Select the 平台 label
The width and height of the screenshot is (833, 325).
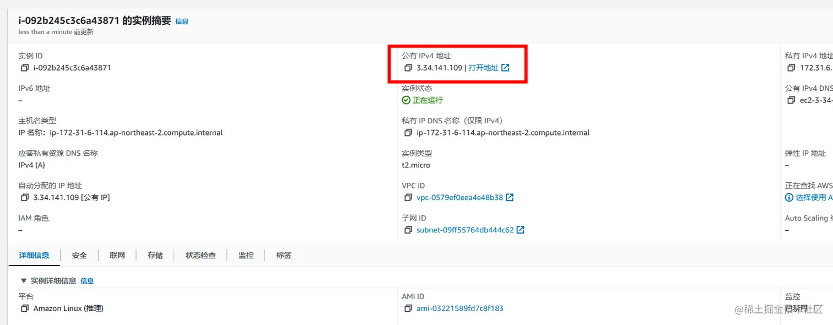point(26,296)
